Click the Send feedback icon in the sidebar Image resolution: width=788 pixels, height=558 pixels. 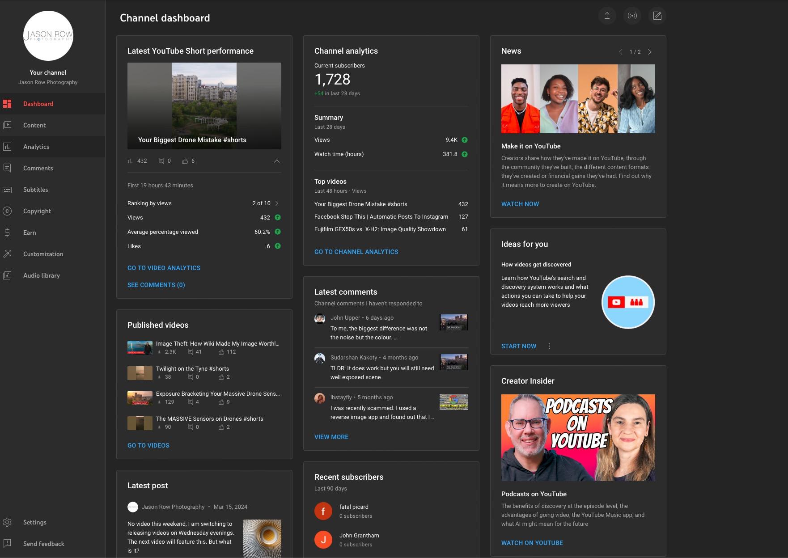point(7,544)
